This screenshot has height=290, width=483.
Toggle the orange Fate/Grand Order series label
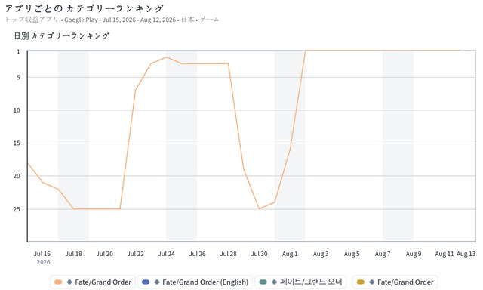pyautogui.click(x=103, y=282)
